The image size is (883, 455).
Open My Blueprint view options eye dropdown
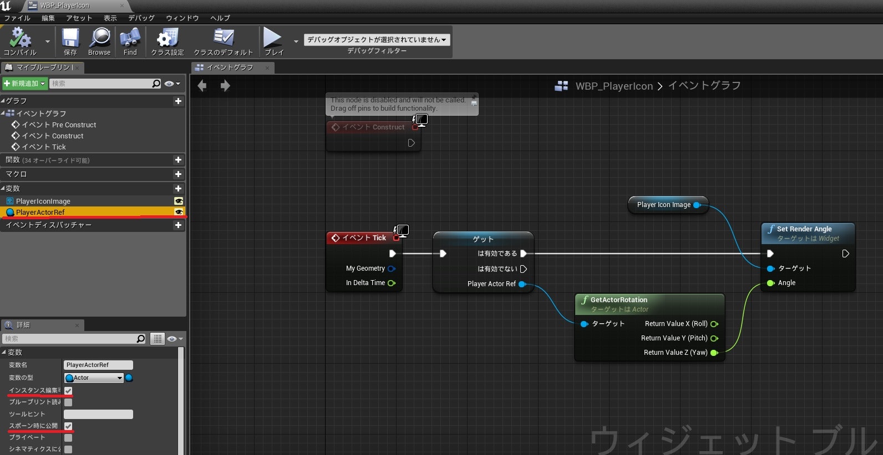click(x=172, y=84)
